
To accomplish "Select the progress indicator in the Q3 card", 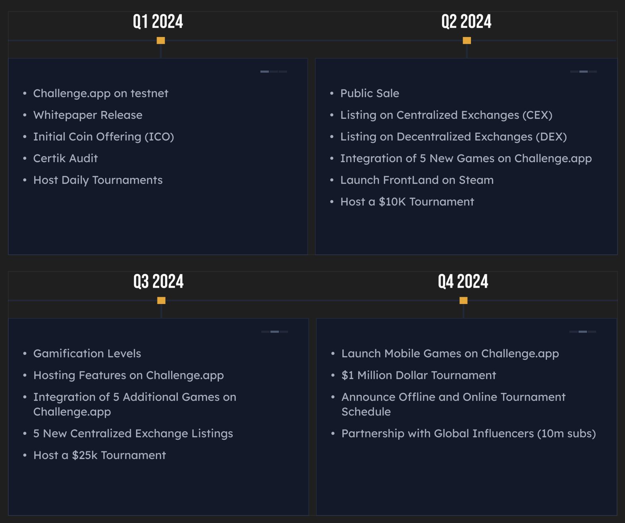I will click(x=274, y=331).
